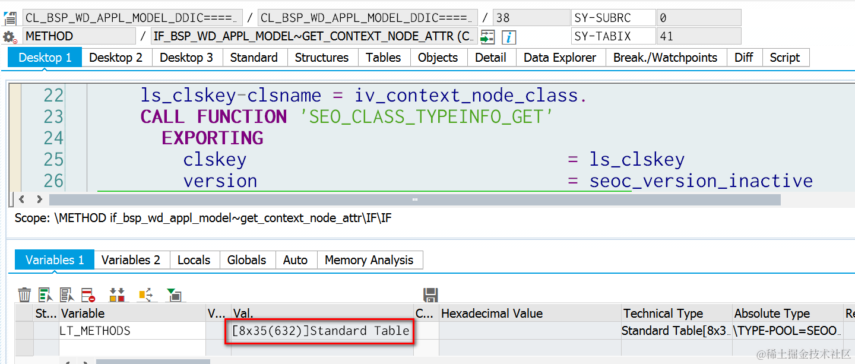This screenshot has height=364, width=855.
Task: Click the green list selection icon
Action: tap(46, 295)
